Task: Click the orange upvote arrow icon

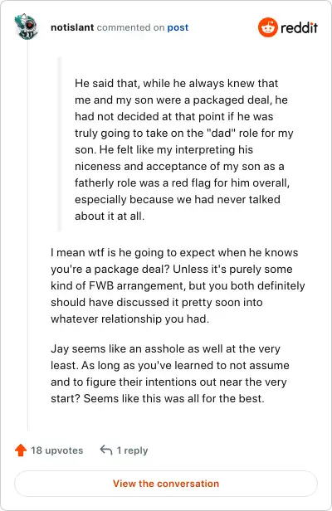Action: coord(21,450)
